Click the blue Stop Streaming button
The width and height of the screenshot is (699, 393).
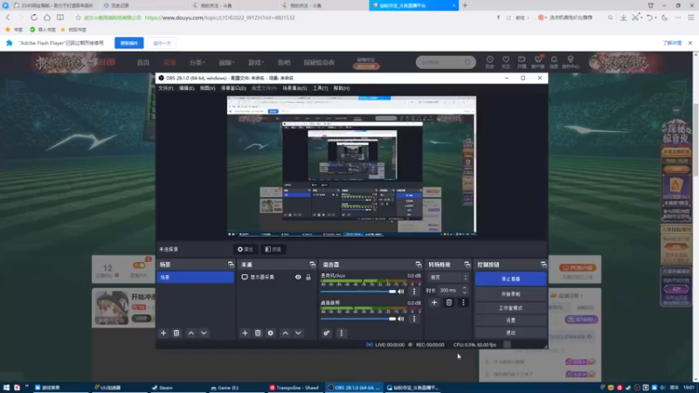click(x=510, y=279)
